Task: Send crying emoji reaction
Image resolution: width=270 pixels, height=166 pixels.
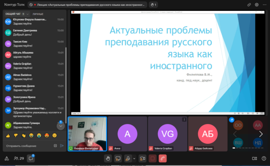Action: click(x=39, y=135)
